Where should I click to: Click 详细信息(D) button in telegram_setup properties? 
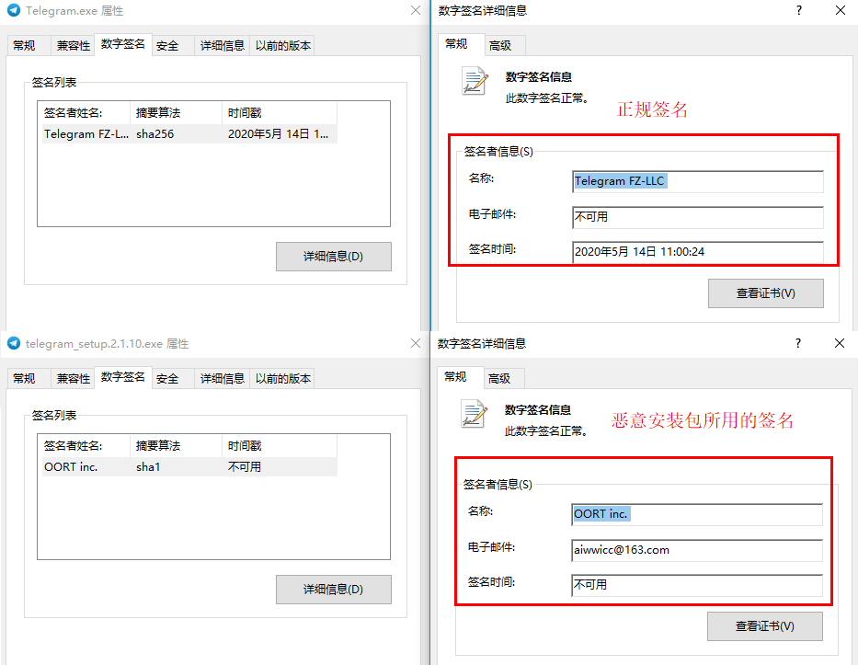[333, 589]
